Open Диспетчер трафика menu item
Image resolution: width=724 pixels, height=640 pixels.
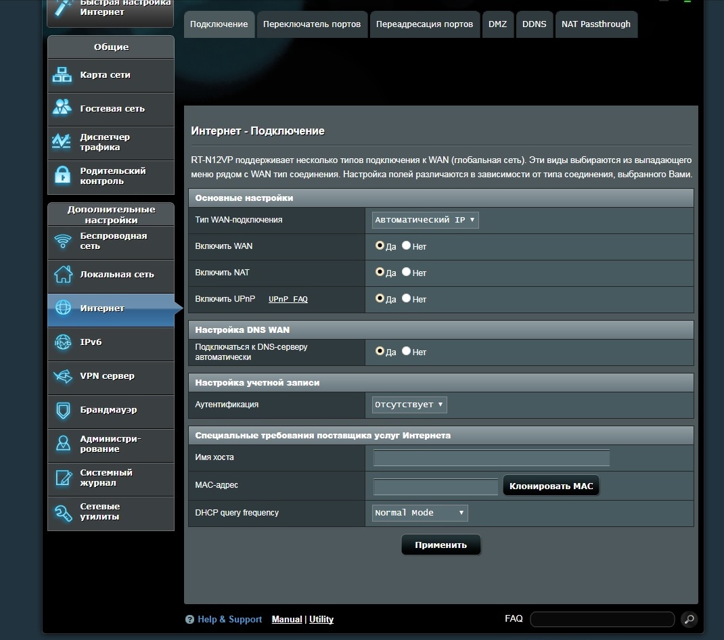111,143
